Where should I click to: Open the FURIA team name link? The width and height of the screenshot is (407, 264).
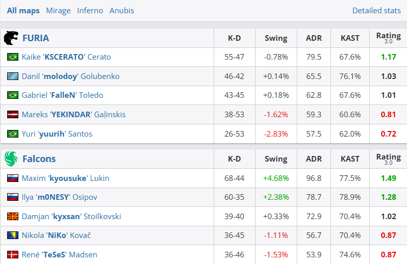point(36,38)
